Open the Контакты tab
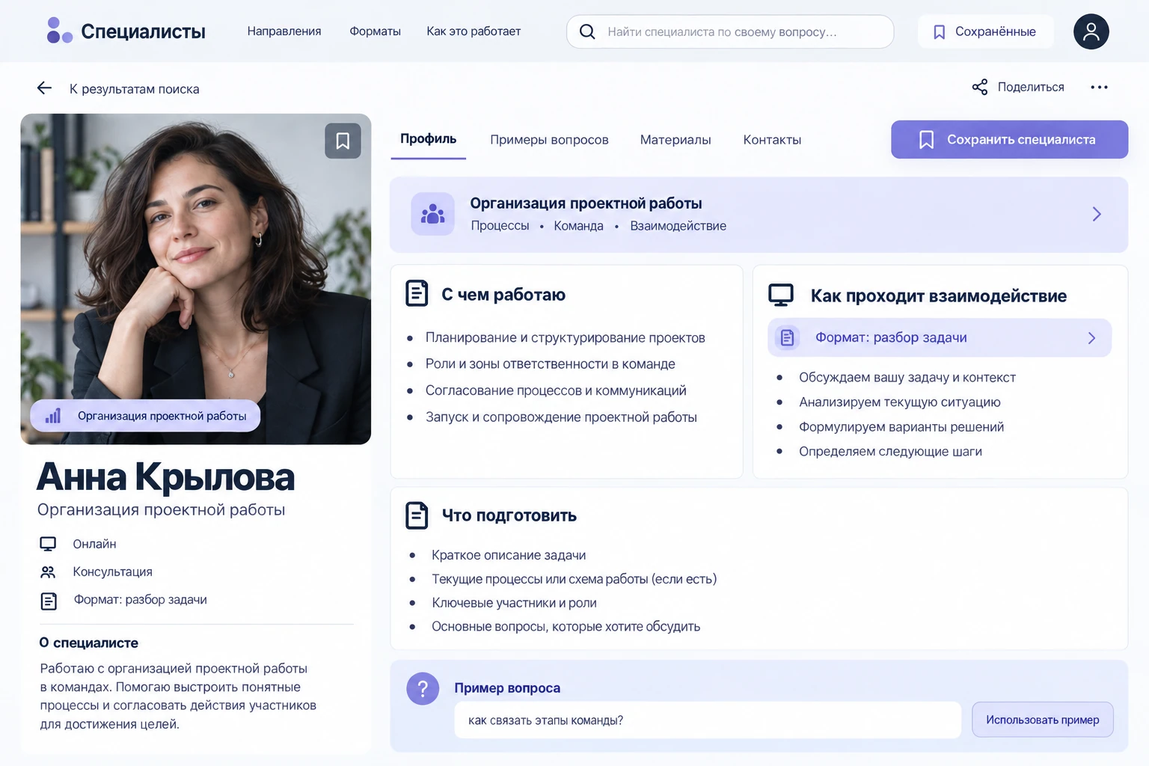Image resolution: width=1149 pixels, height=766 pixels. coord(772,140)
